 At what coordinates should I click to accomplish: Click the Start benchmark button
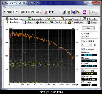coord(88,28)
